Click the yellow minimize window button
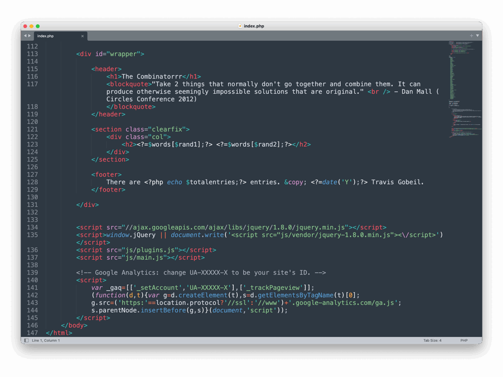Image resolution: width=503 pixels, height=377 pixels. (31, 27)
